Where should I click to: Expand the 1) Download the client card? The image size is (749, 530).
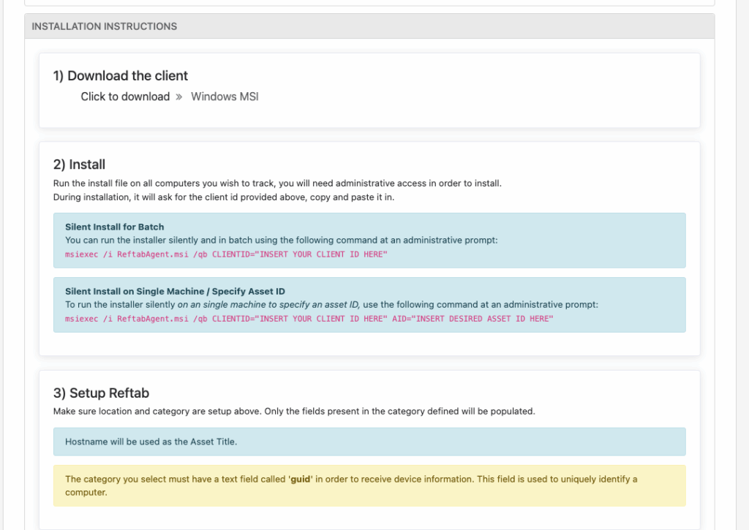pyautogui.click(x=120, y=75)
